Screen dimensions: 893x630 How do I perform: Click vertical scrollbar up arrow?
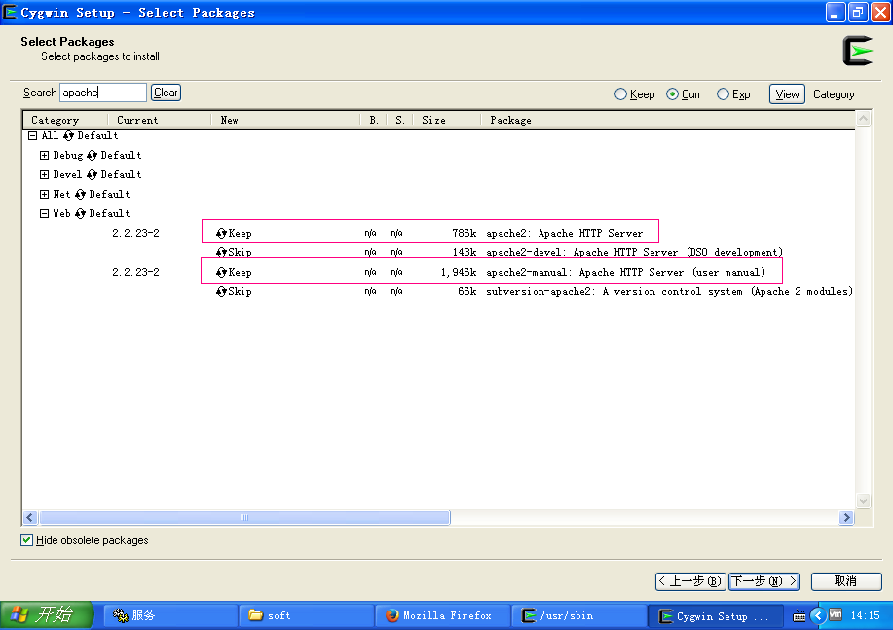864,119
